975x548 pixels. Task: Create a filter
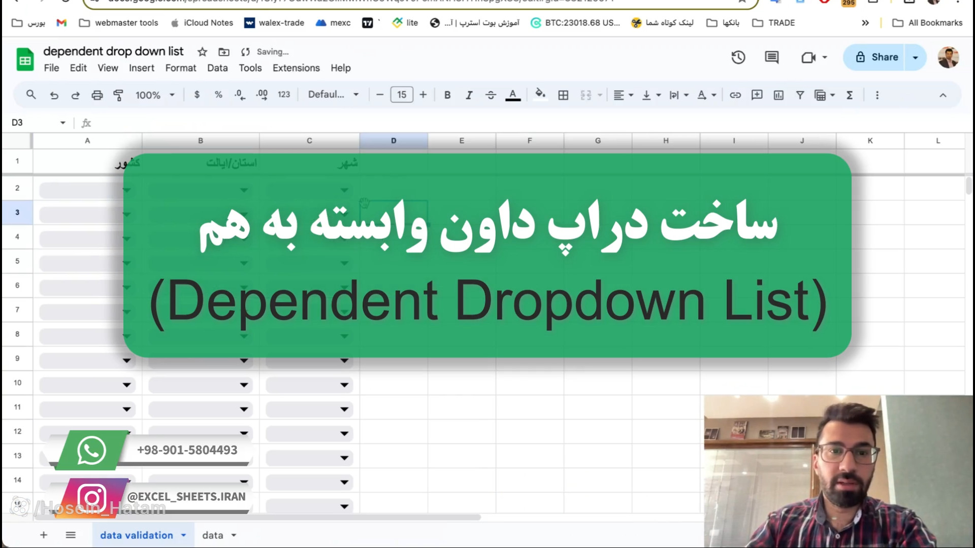click(800, 95)
